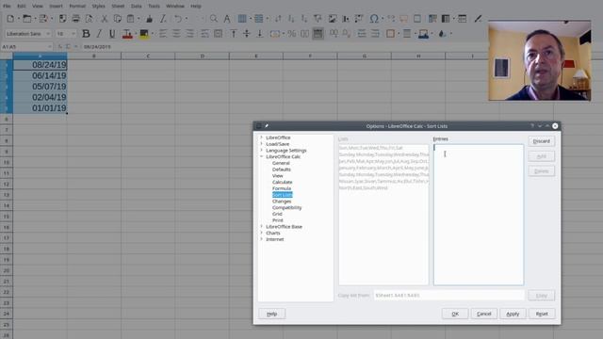
Task: Click the Help button in dialog
Action: pyautogui.click(x=272, y=314)
